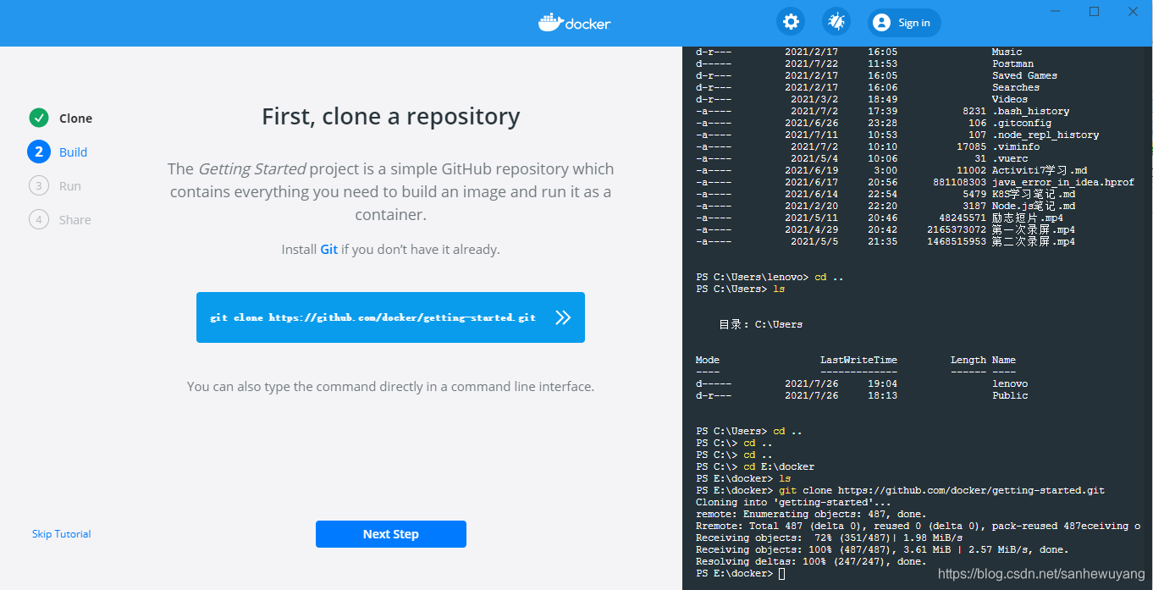Image resolution: width=1153 pixels, height=590 pixels.
Task: Click '.viminfo' in terminal listing
Action: [1016, 146]
